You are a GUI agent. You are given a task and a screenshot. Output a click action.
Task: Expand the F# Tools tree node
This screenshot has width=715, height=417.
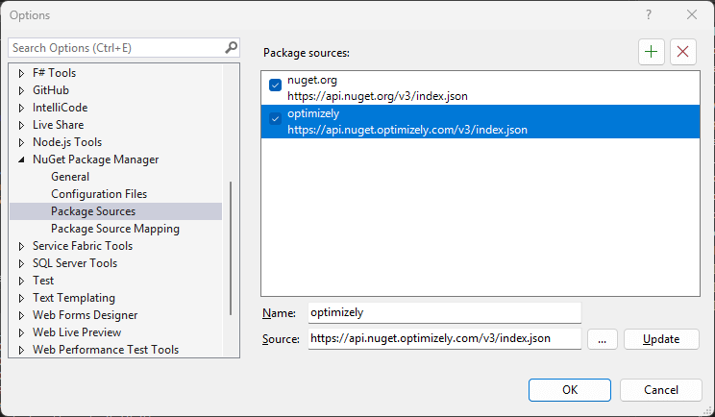click(21, 73)
